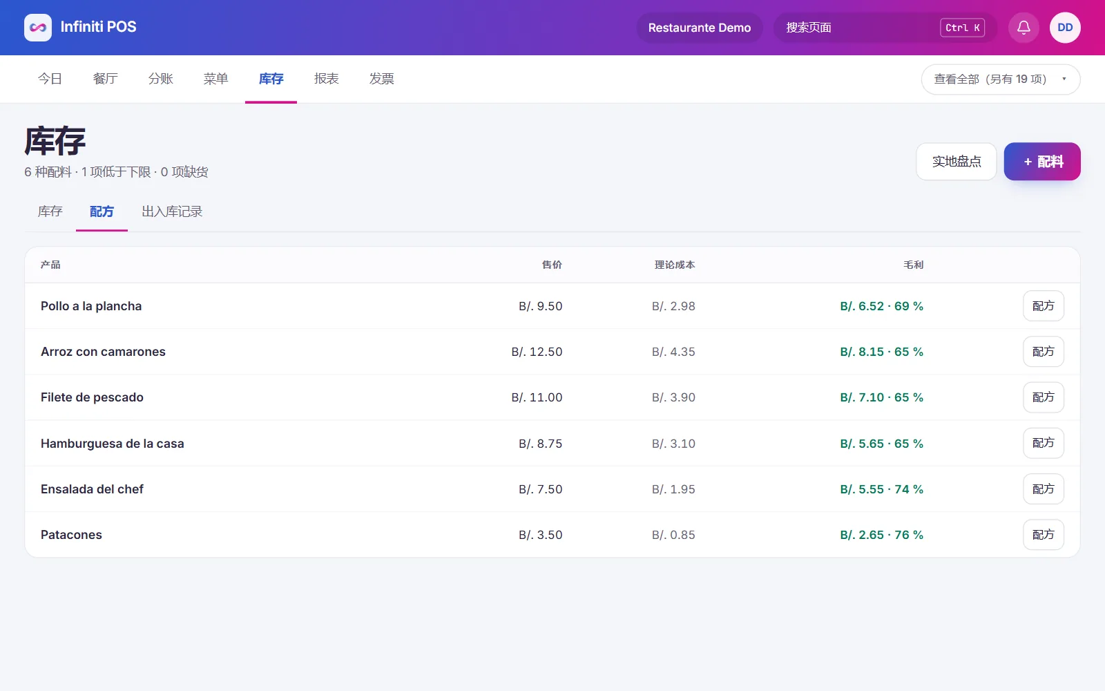Select the Hamburguesa de la casa row
This screenshot has height=691, width=1105.
click(552, 444)
